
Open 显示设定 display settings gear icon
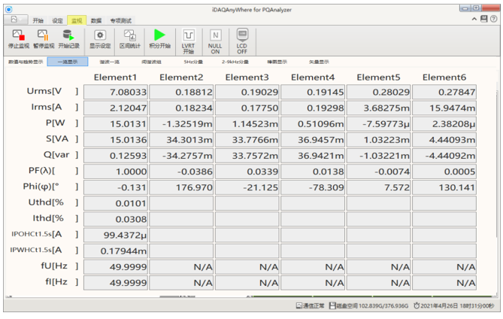pos(99,35)
